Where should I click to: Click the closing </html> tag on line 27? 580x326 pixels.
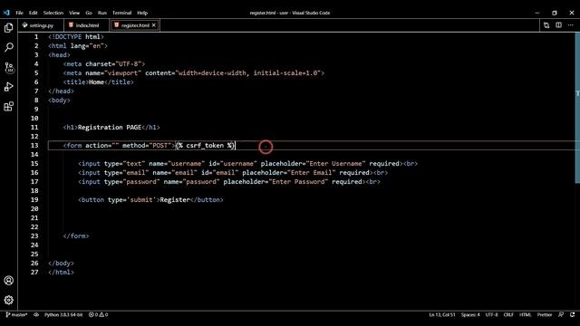pyautogui.click(x=61, y=272)
